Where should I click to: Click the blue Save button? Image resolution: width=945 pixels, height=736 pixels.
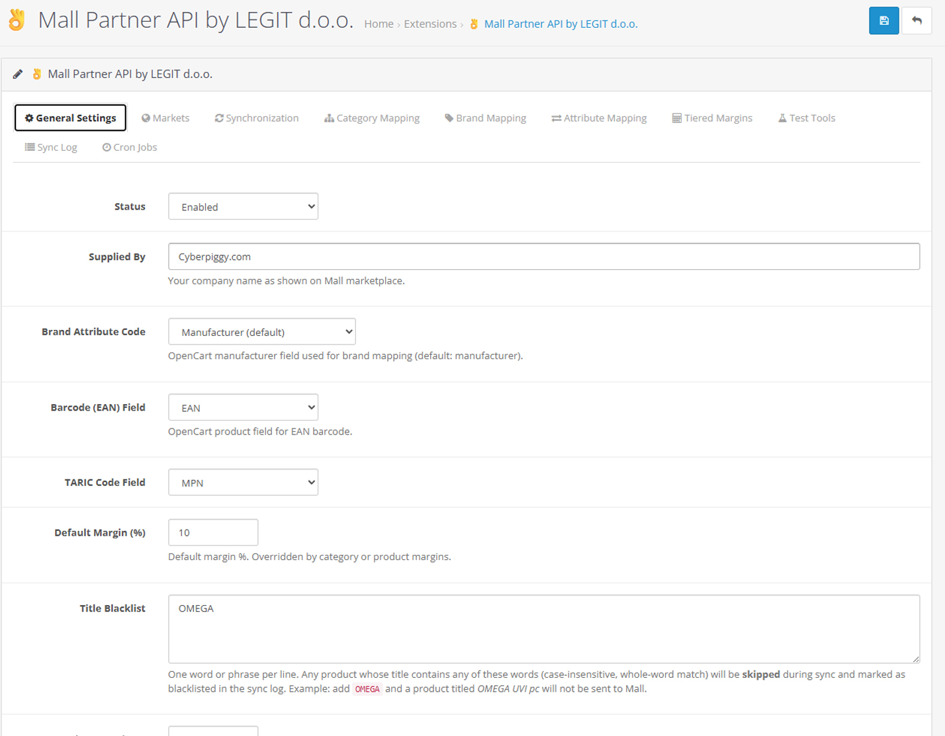point(883,20)
